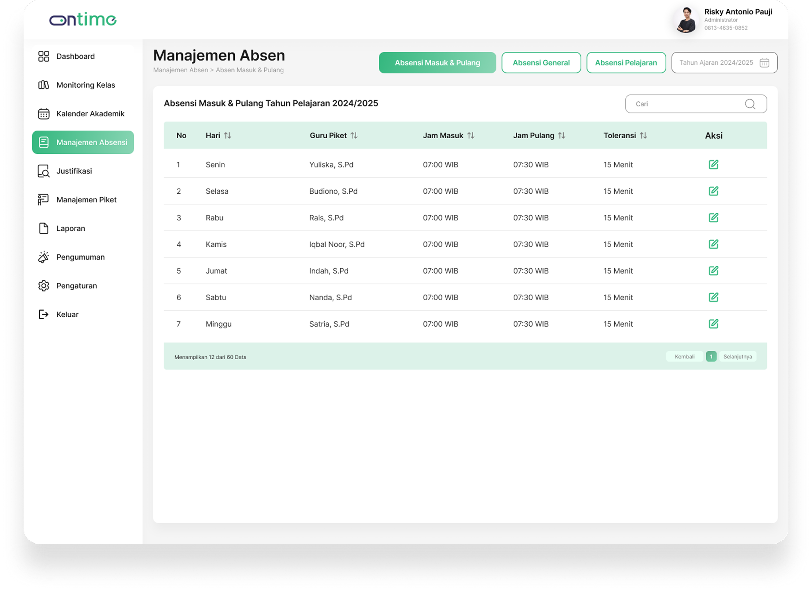Click the Cari search field
Screen dimensions: 812x591
tap(696, 104)
